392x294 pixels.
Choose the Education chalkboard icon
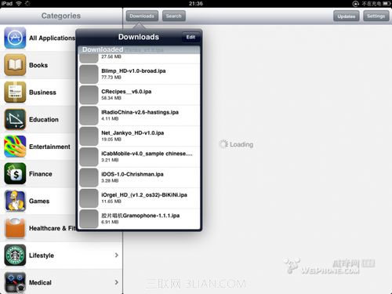(15, 119)
